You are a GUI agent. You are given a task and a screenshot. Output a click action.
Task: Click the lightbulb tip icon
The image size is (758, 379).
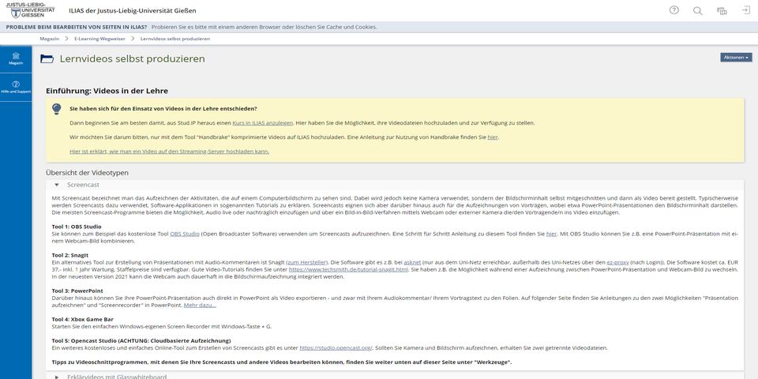coord(57,109)
